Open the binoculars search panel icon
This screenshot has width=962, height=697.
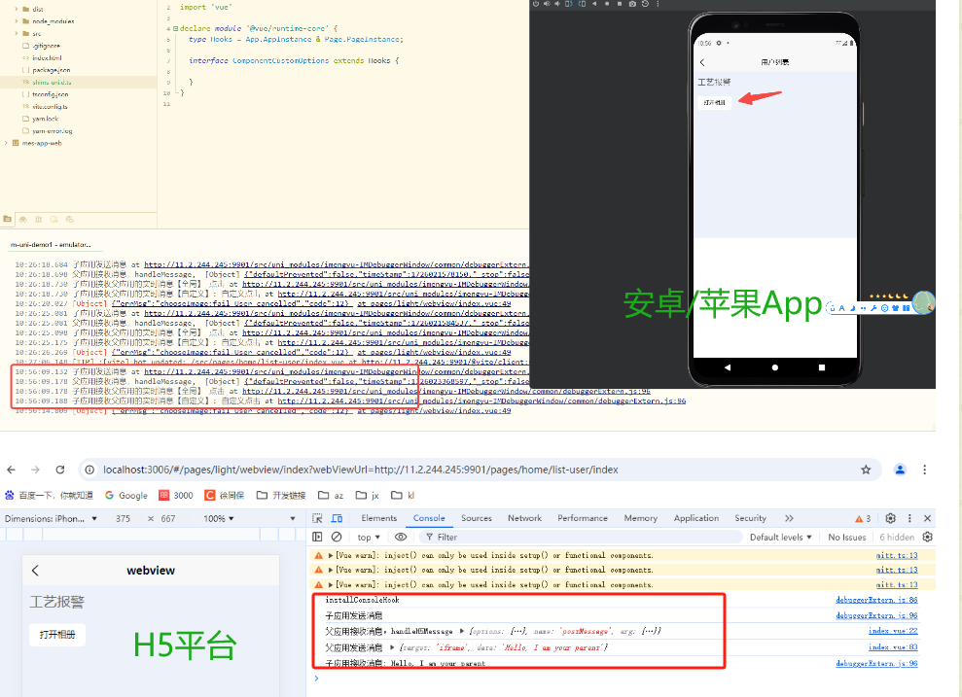click(x=22, y=219)
